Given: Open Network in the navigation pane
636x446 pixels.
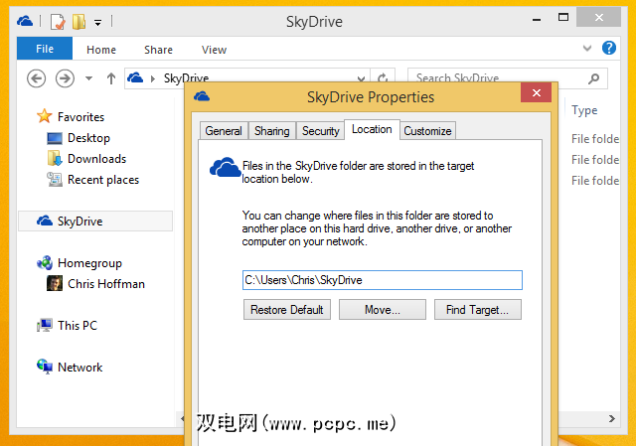Looking at the screenshot, I should pyautogui.click(x=79, y=368).
